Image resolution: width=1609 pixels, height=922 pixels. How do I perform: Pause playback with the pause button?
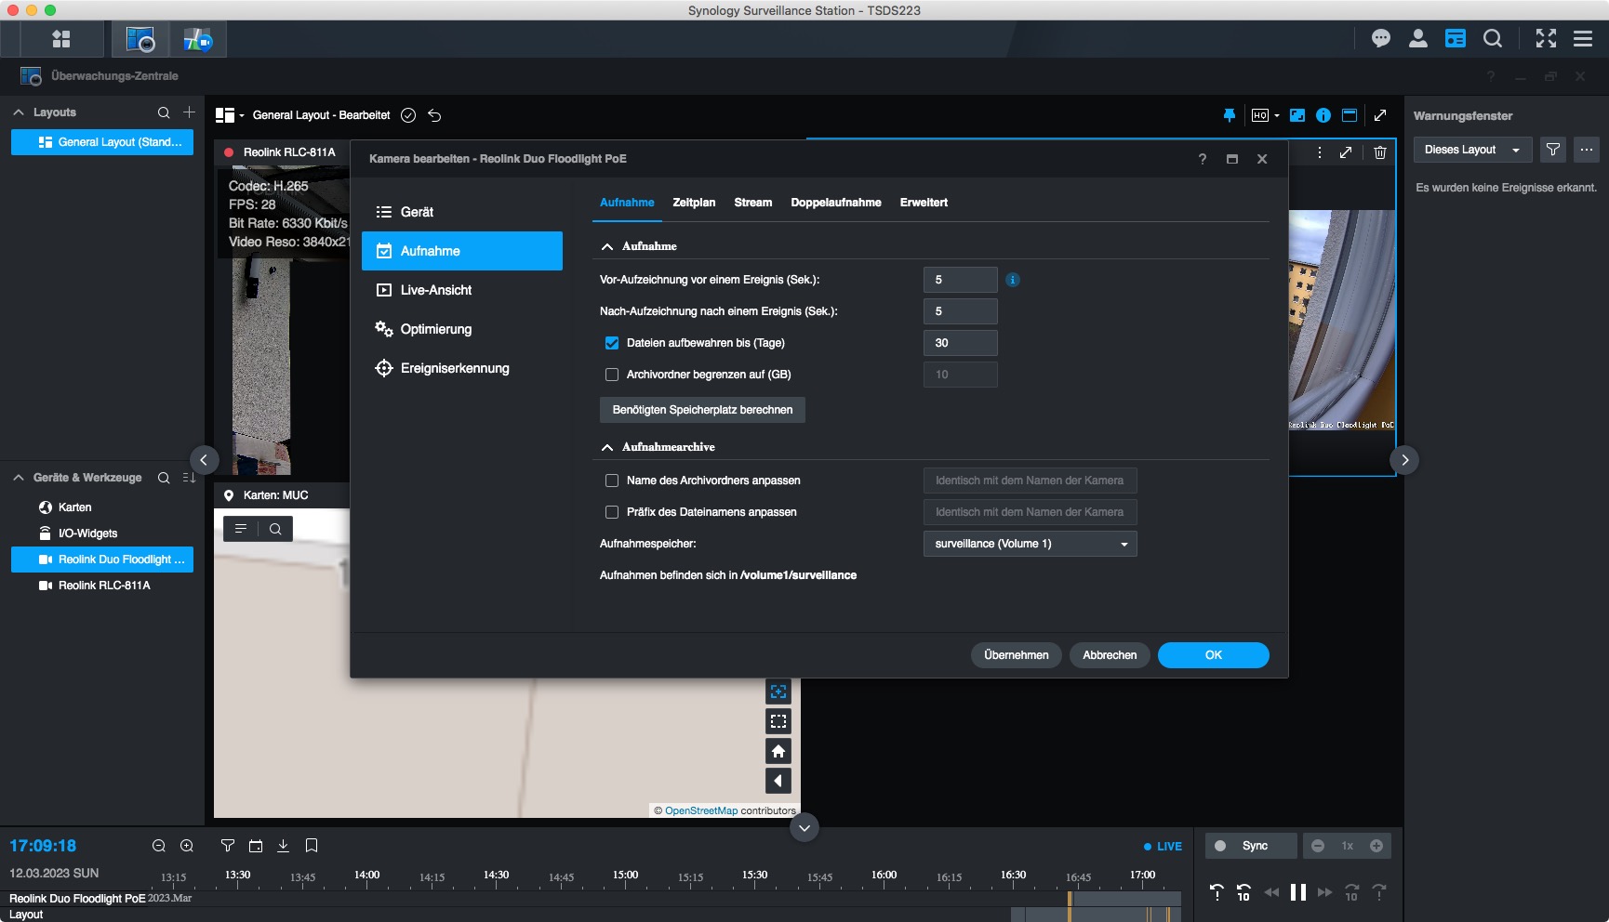coord(1297,892)
